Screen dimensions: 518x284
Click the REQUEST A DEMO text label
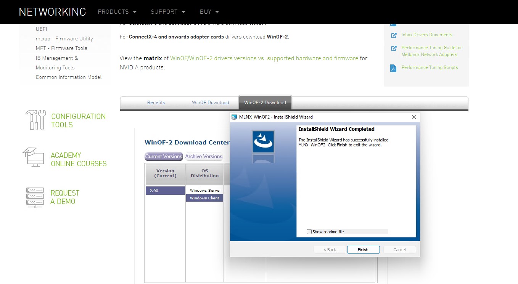pyautogui.click(x=65, y=197)
